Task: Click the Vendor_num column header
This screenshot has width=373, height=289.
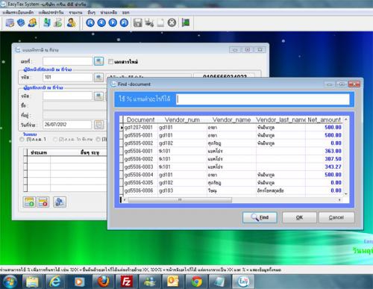Action: (182, 119)
